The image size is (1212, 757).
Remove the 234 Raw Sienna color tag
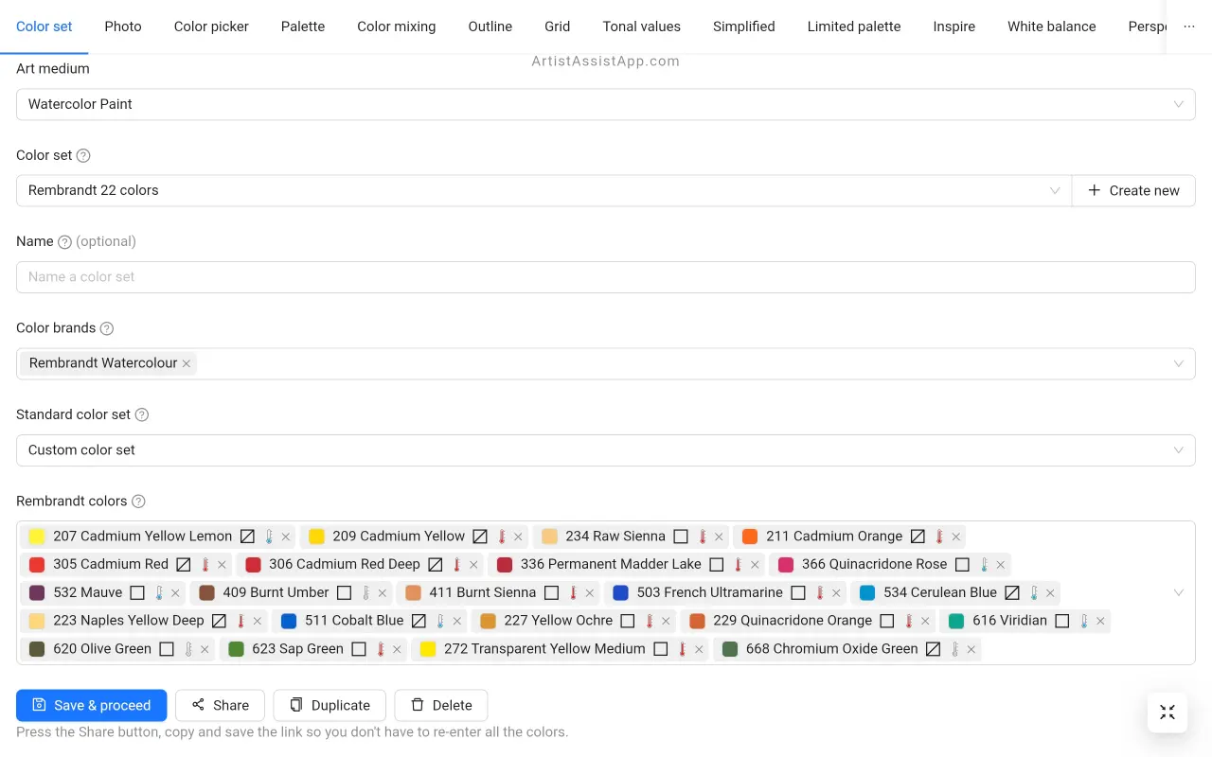click(x=719, y=537)
